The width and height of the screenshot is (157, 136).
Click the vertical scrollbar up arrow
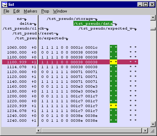[153, 18]
